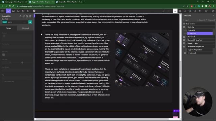The height and width of the screenshot is (121, 216).
Task: Click the Undo arrow icon
Action: point(163,11)
